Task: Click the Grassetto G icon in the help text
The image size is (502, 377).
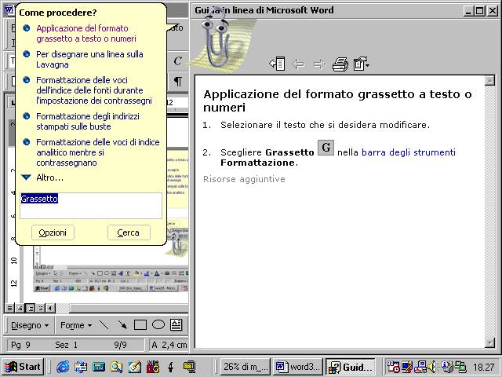Action: (x=326, y=148)
